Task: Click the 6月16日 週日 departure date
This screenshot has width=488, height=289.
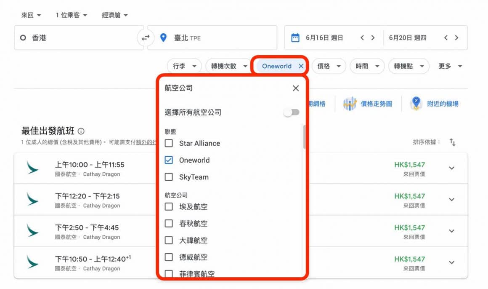Action: pyautogui.click(x=324, y=38)
